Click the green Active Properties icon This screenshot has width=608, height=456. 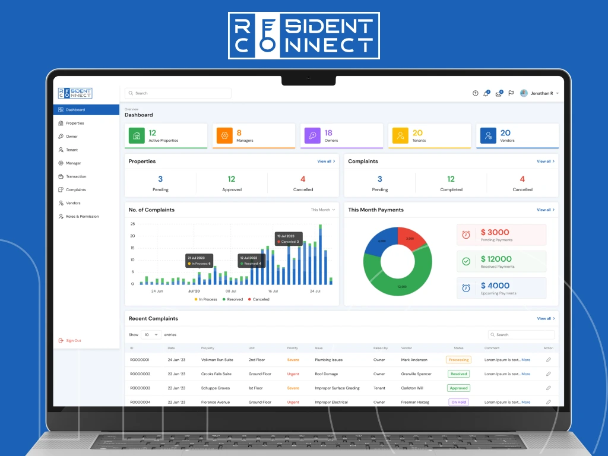pyautogui.click(x=137, y=136)
